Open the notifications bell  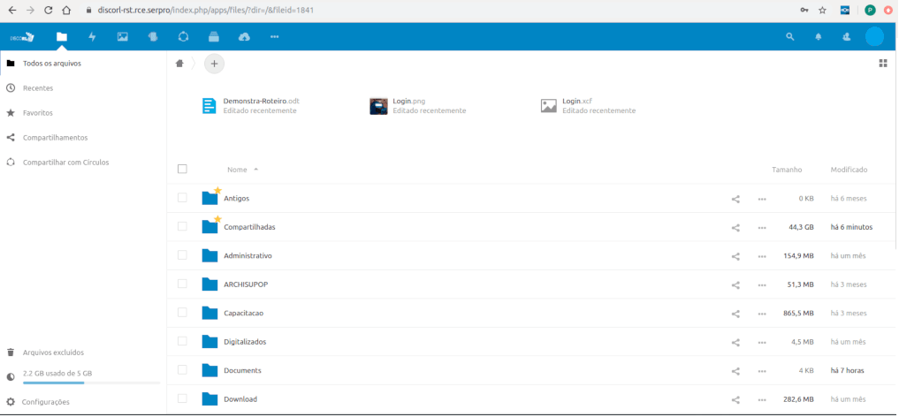818,37
